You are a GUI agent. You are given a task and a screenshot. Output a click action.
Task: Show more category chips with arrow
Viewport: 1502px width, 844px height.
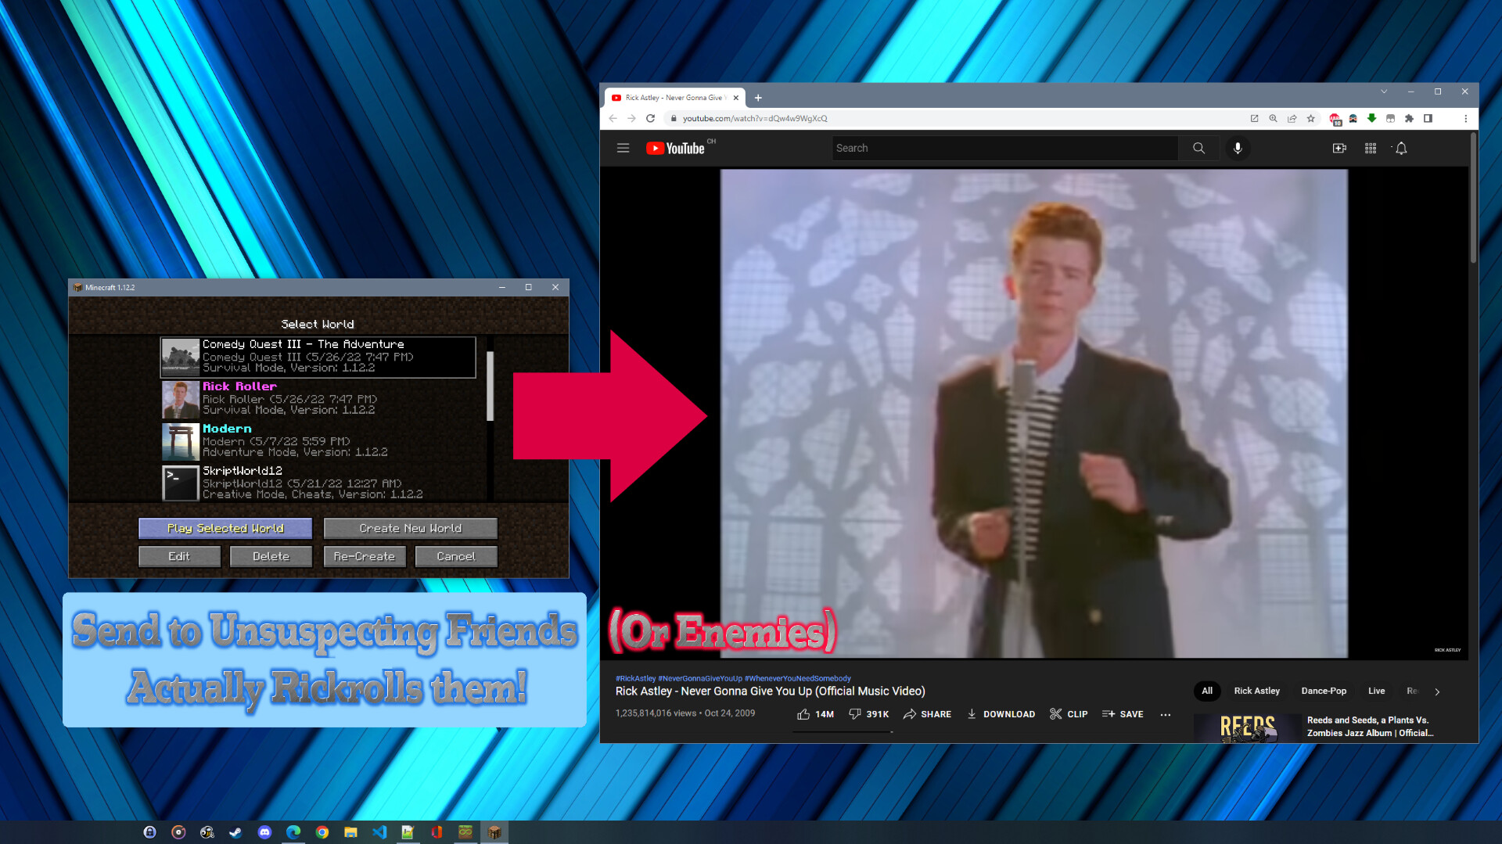(1437, 691)
